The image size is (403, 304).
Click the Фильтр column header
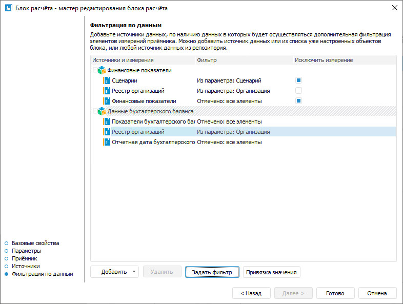(207, 60)
